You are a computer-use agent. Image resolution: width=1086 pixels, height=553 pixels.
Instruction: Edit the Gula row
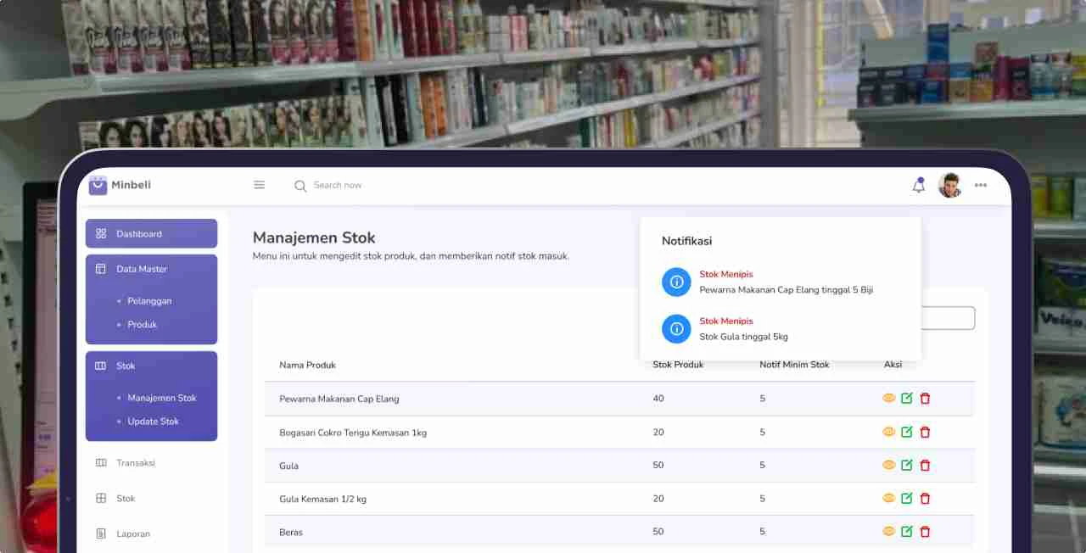click(x=907, y=465)
